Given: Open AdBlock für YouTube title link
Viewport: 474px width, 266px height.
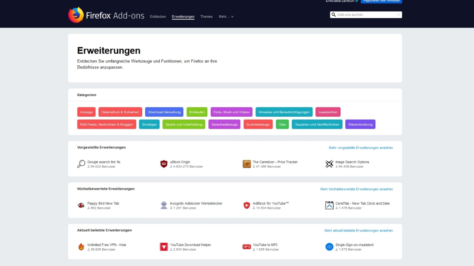Looking at the screenshot, I should pyautogui.click(x=270, y=203).
